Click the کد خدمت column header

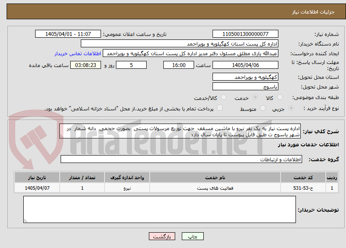(303, 177)
